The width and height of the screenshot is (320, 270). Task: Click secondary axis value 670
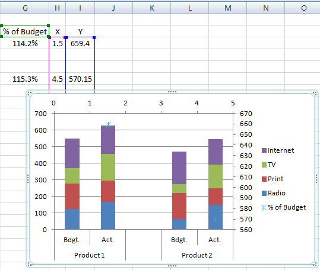click(246, 114)
